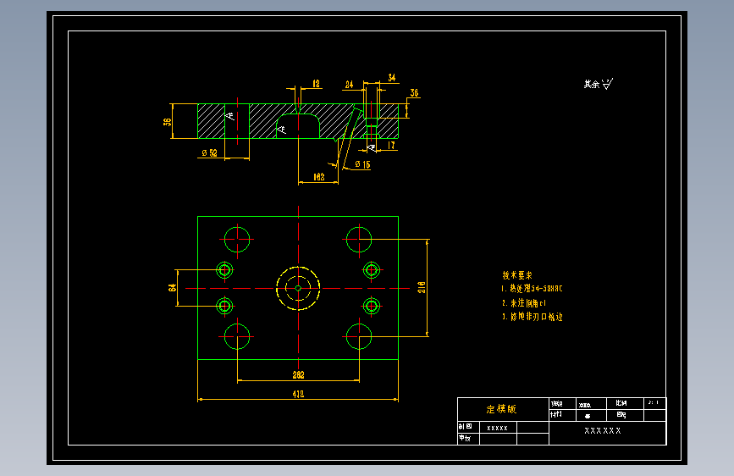
Task: Select the 36 plate thickness dimension
Action: pos(167,122)
